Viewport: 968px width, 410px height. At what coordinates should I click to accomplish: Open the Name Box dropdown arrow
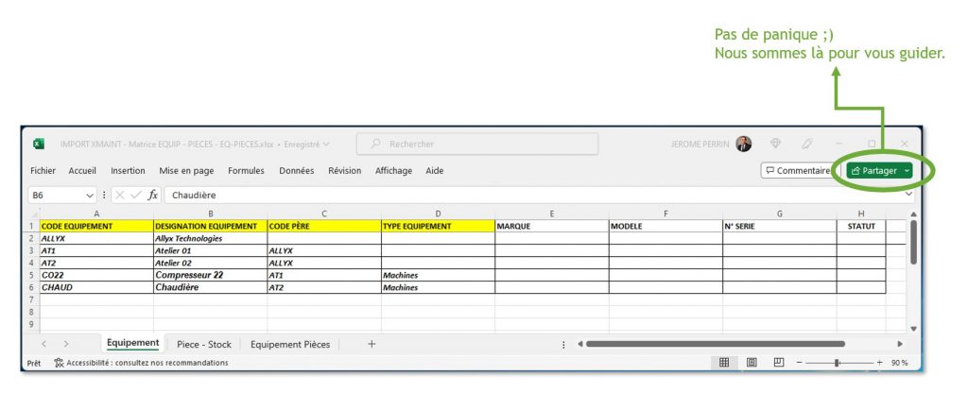[90, 196]
